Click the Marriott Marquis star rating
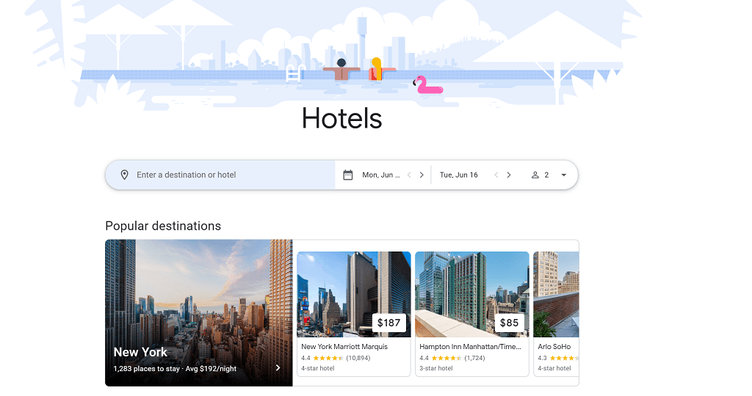Viewport: 752px width, 396px height. tap(328, 358)
